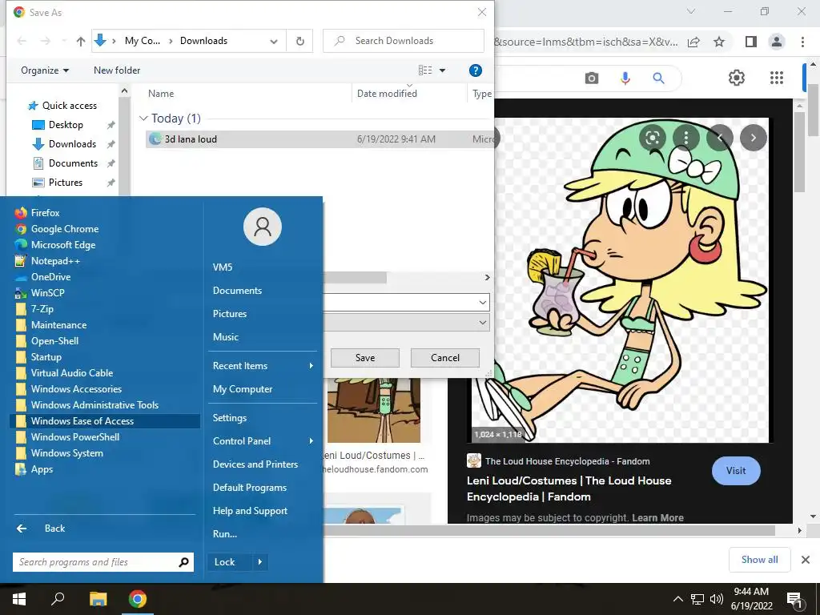Expand the Lock options arrow
820x615 pixels.
coord(260,562)
